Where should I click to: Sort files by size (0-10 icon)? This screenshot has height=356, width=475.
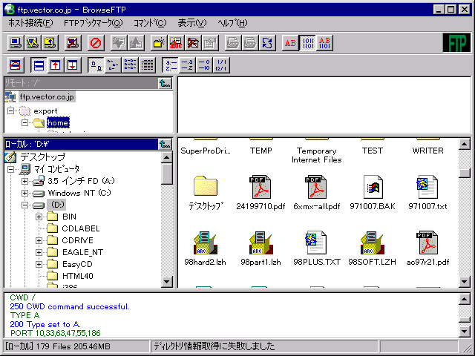click(x=205, y=65)
